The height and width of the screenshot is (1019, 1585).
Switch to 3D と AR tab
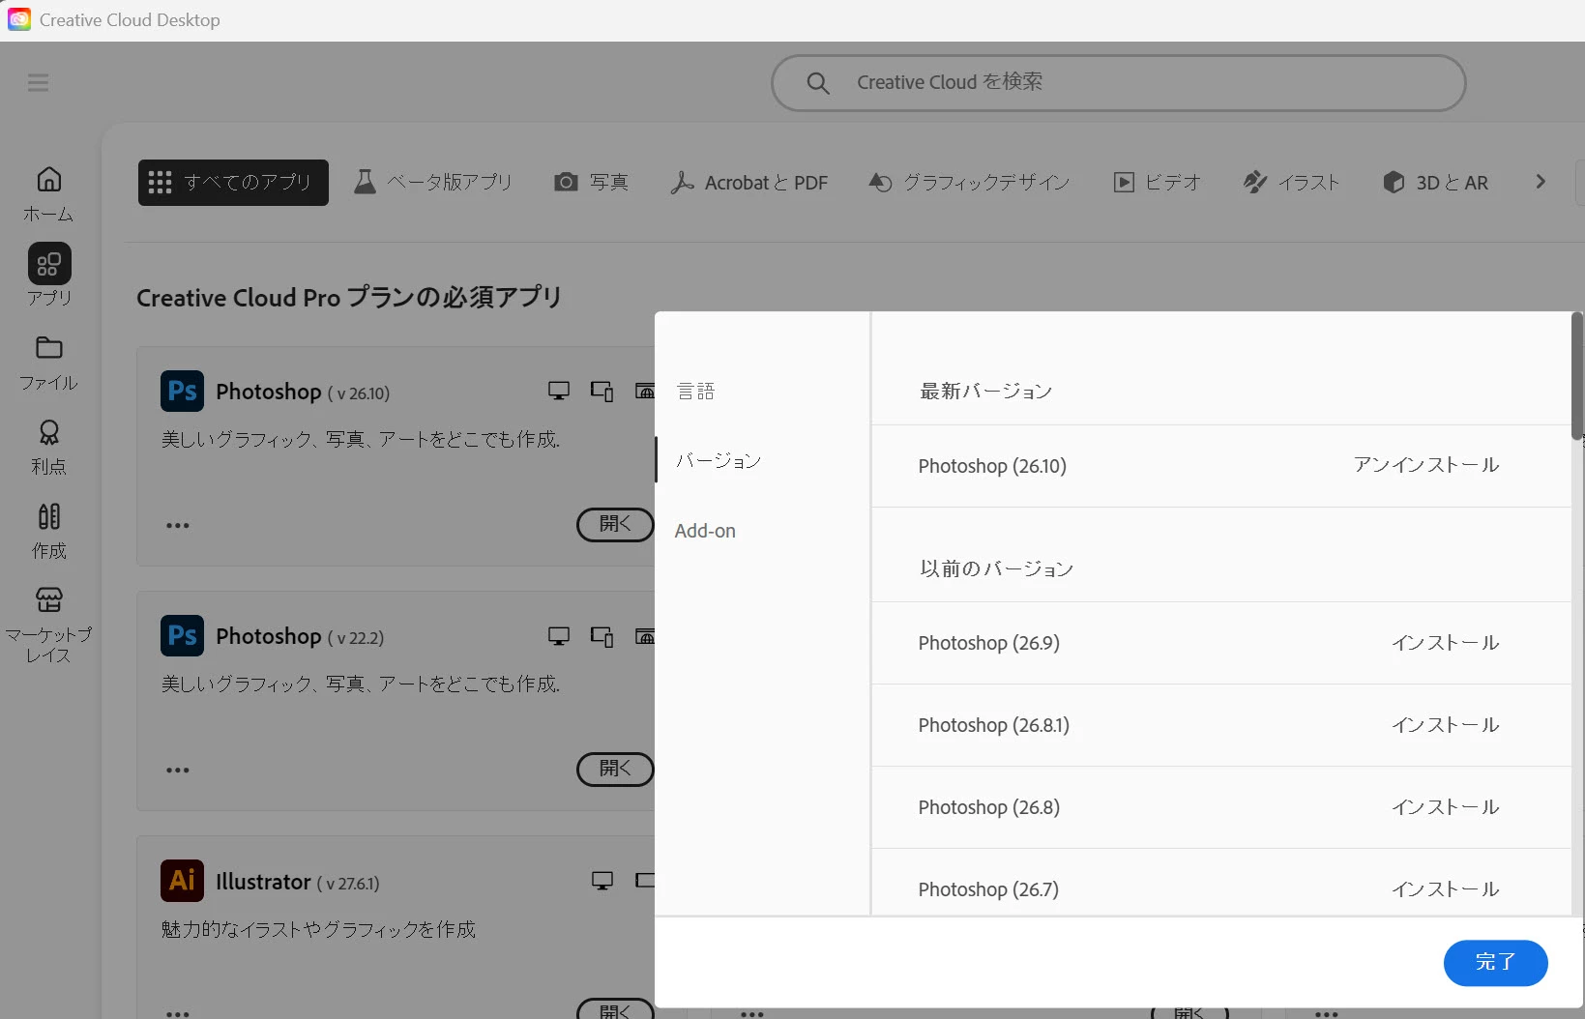tap(1435, 182)
